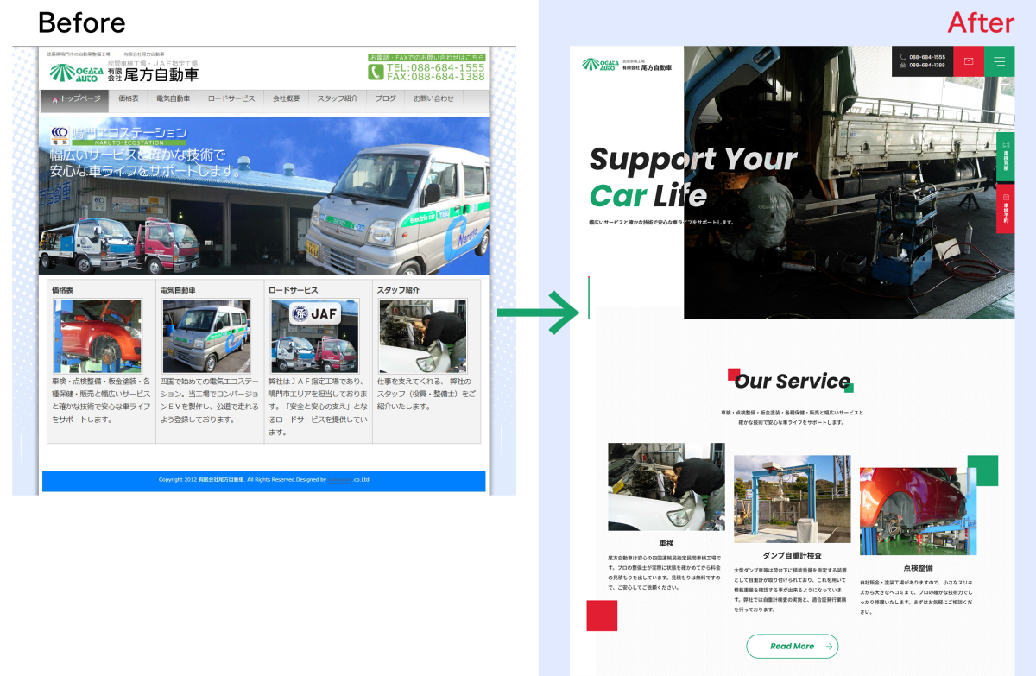The image size is (1036, 676).
Task: Click the old site hero banner with the electric van
Action: [x=264, y=196]
